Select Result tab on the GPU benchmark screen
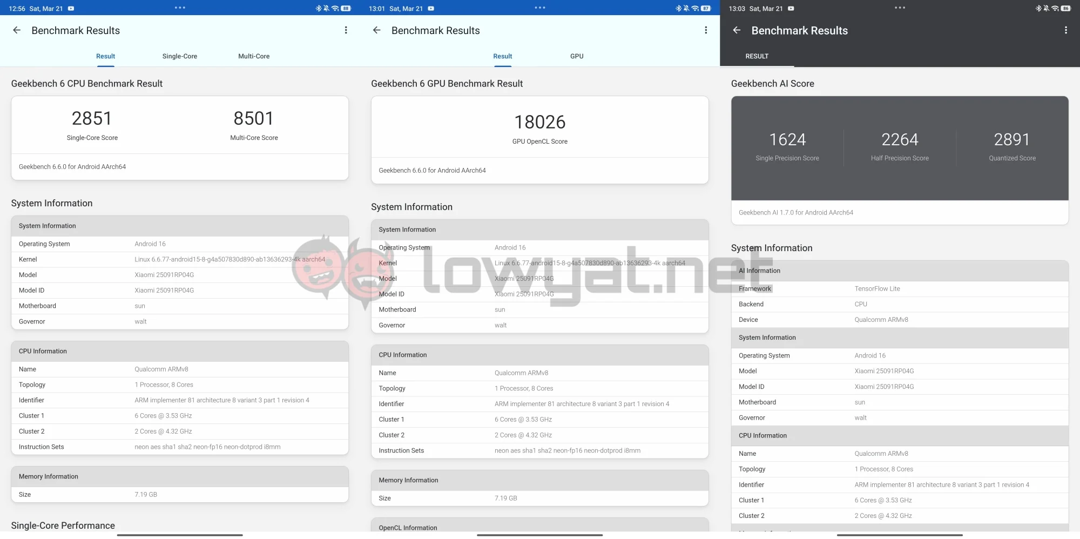 click(502, 56)
